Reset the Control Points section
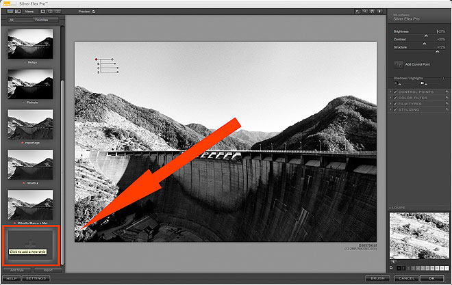This screenshot has width=452, height=285. click(447, 92)
